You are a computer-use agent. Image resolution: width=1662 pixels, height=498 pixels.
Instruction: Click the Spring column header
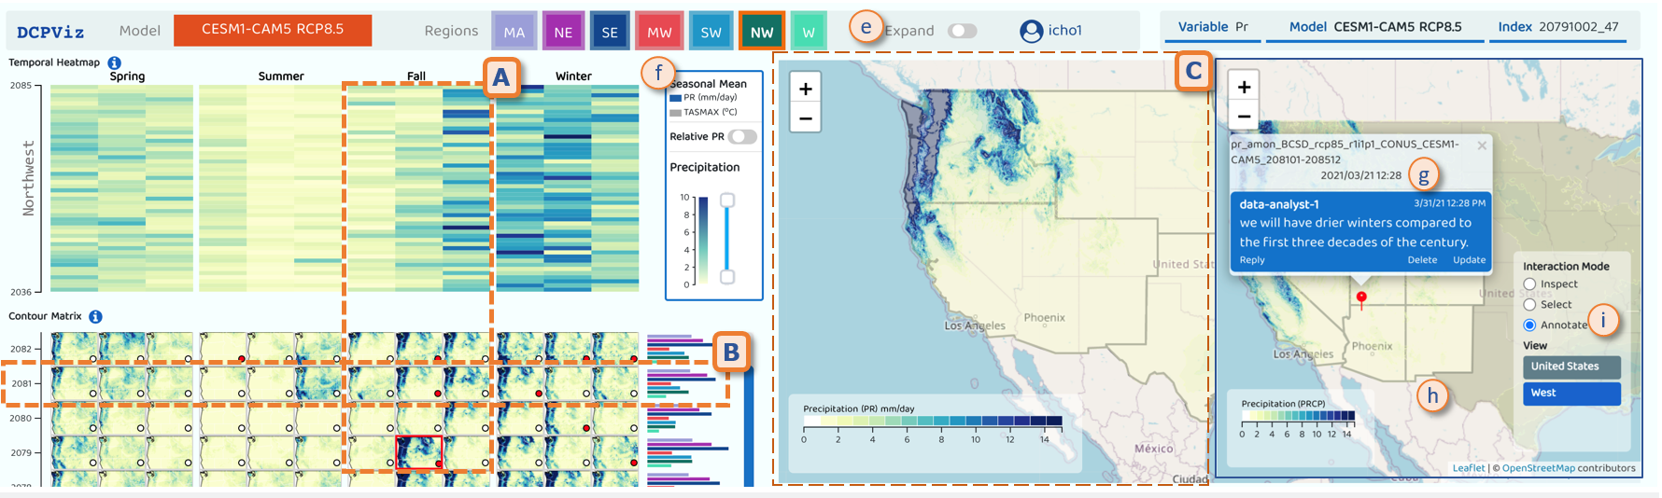click(x=127, y=76)
